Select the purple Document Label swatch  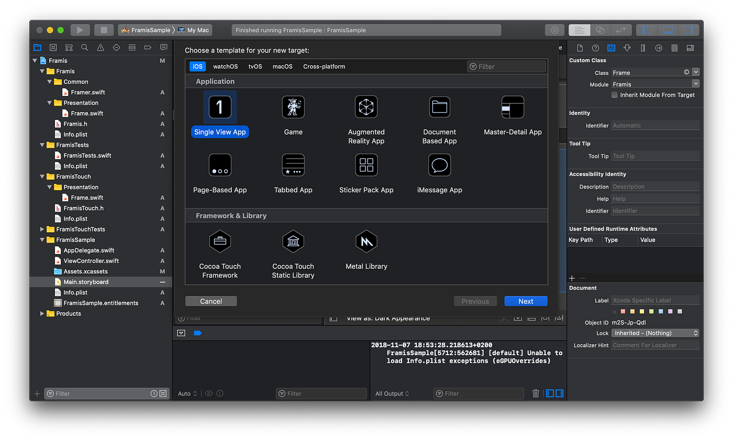671,311
